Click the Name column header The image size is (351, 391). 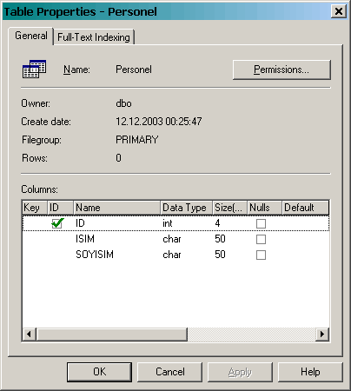pos(117,208)
